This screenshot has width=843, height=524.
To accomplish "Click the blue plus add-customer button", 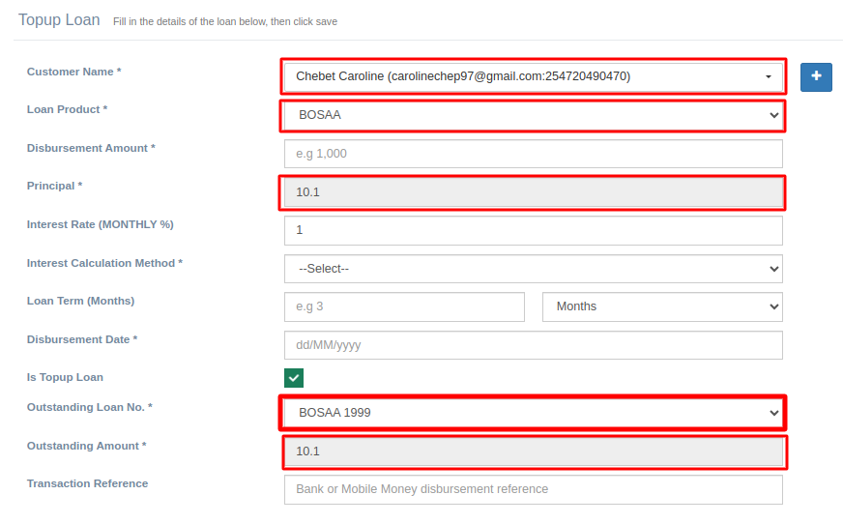I will click(816, 76).
